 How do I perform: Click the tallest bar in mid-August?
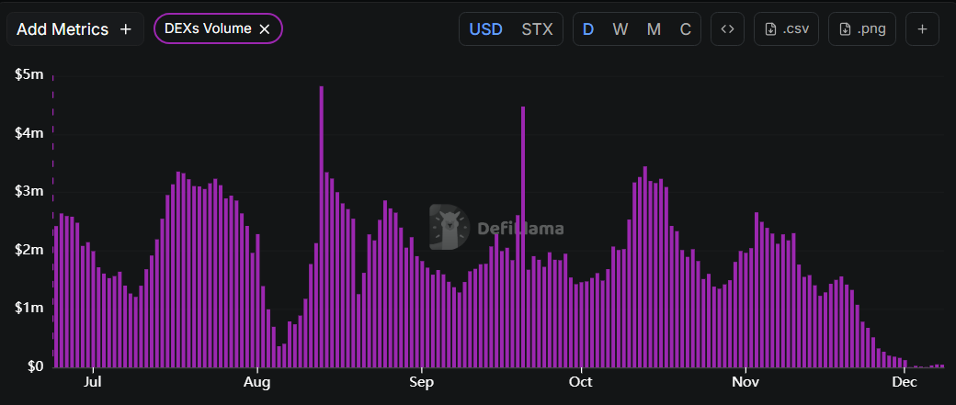pyautogui.click(x=321, y=230)
